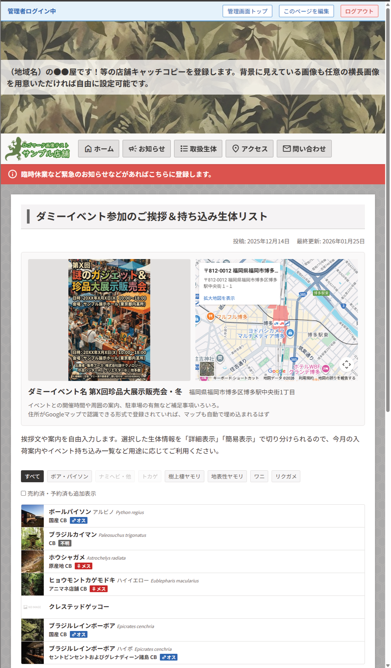Open the ホウシャガメ list entry
Screen dimensions: 391x668
coord(67,557)
